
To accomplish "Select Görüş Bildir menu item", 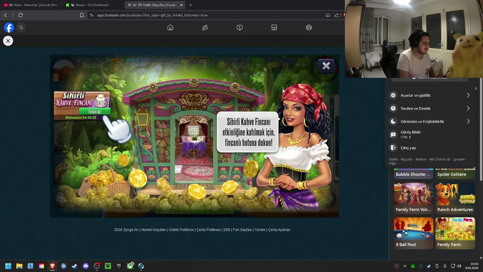I will (x=431, y=134).
